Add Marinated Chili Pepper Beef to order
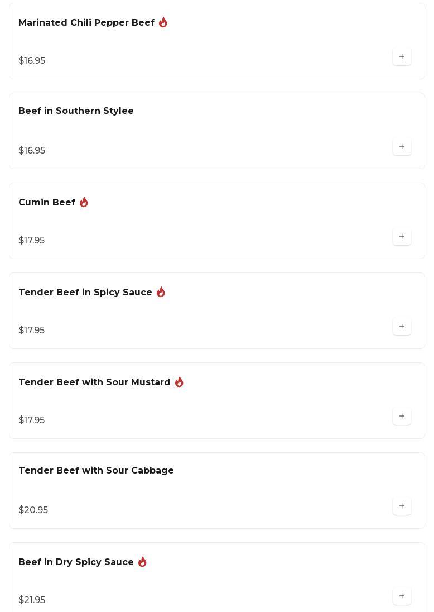Viewport: 434px width, 612px height. [402, 56]
